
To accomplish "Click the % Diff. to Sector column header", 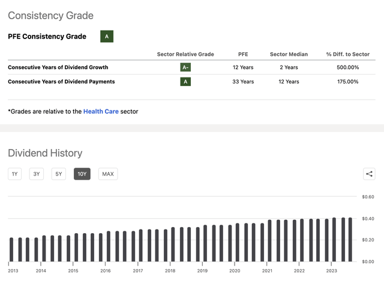I will pyautogui.click(x=348, y=54).
